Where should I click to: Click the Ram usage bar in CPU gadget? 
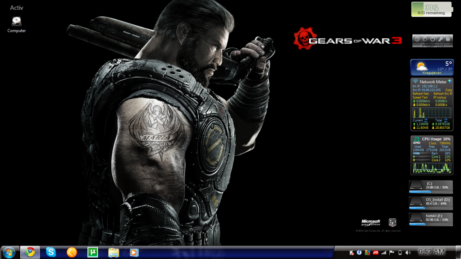click(x=421, y=154)
